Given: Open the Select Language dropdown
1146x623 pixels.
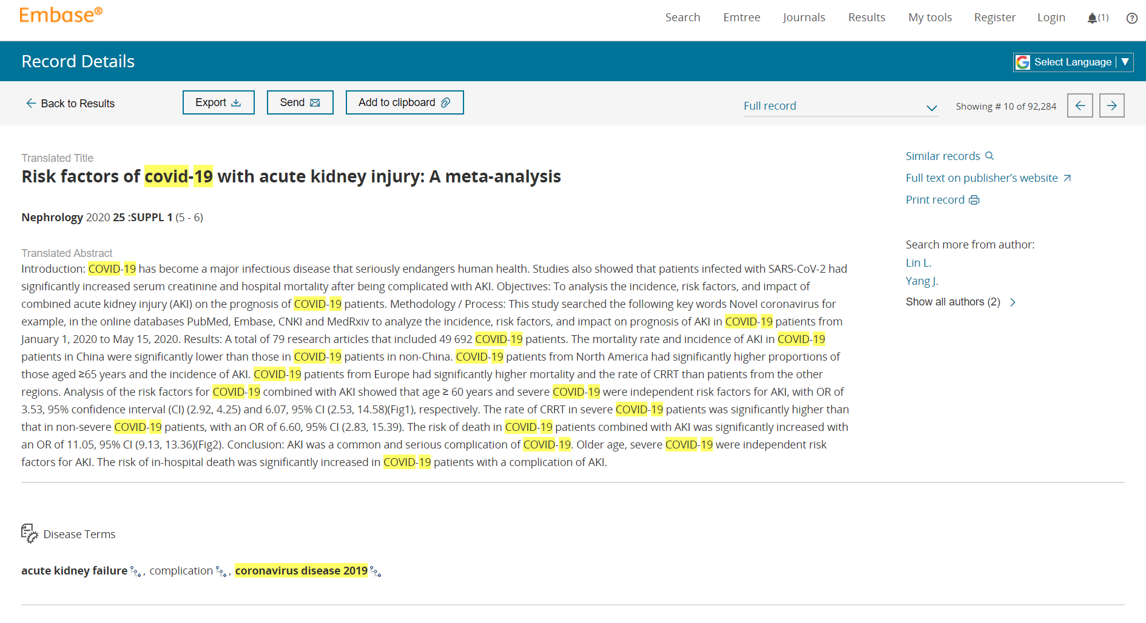Looking at the screenshot, I should 1073,62.
